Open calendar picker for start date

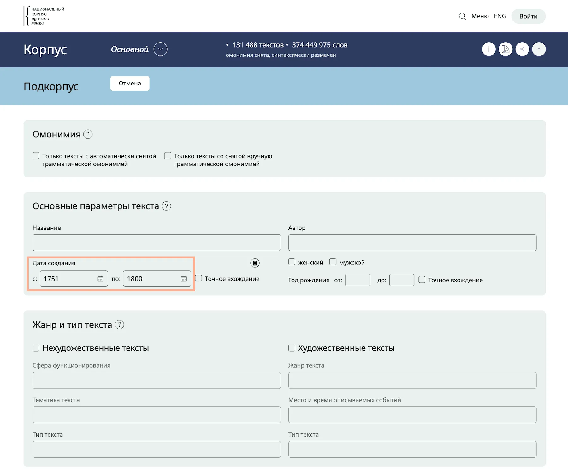point(100,279)
